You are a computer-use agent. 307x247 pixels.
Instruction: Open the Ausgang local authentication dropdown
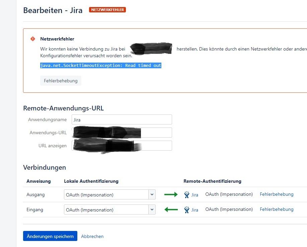point(110,194)
